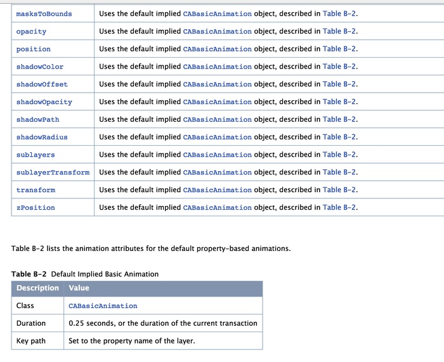Follow CABasicAnimation link in position row

(x=217, y=49)
